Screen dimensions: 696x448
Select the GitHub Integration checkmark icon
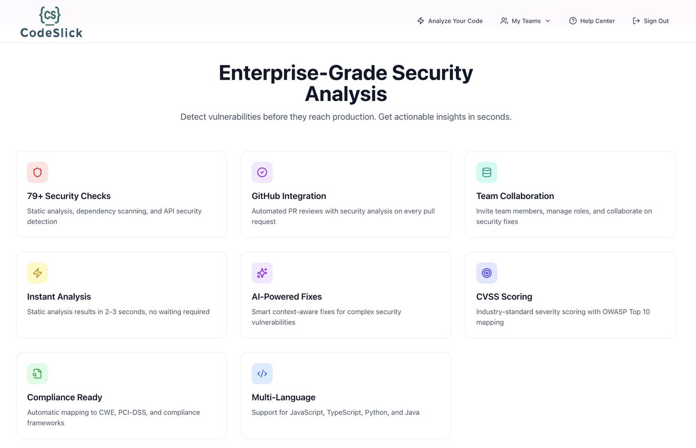262,172
